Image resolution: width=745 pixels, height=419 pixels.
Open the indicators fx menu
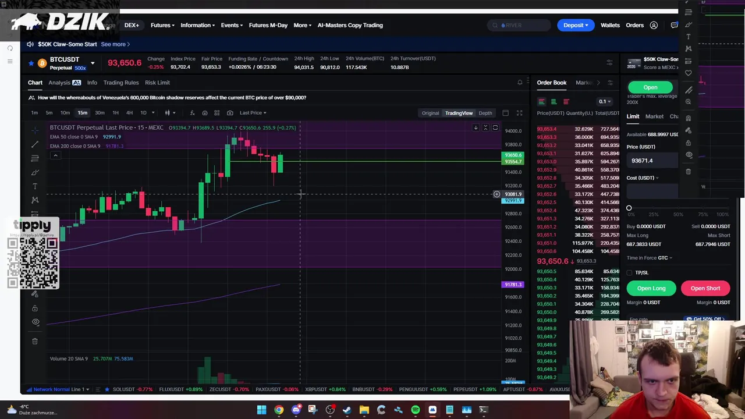tap(192, 113)
